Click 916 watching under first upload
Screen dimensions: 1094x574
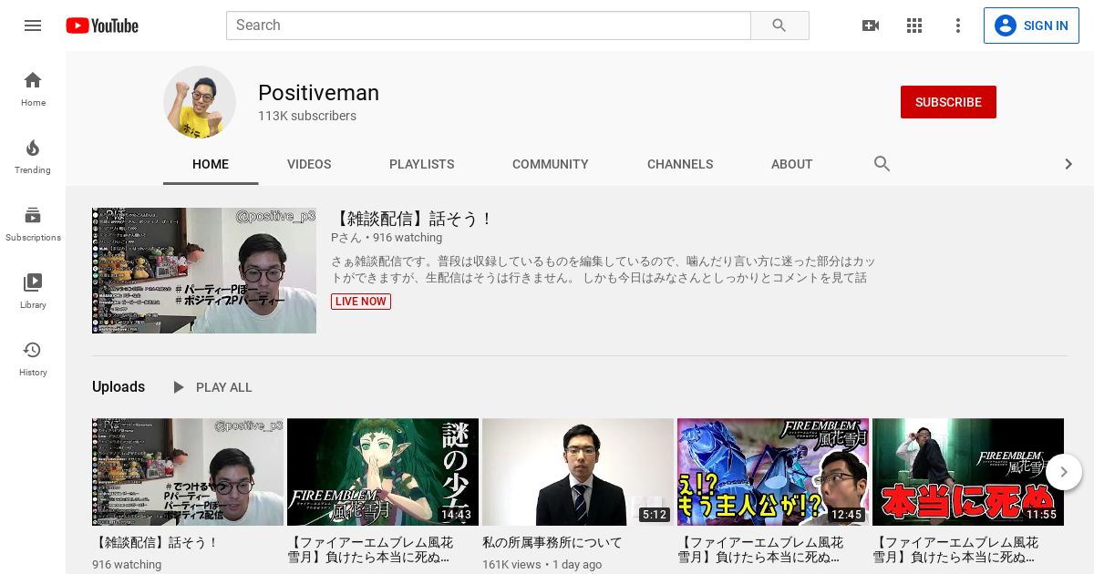pyautogui.click(x=127, y=565)
